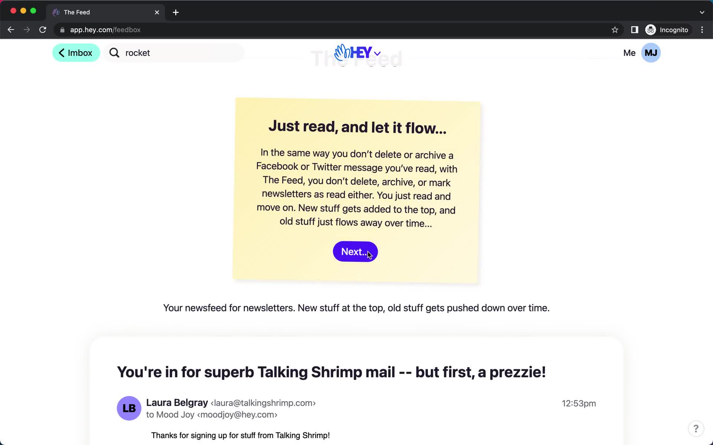
Task: Click the HEY logo in the header
Action: point(357,53)
